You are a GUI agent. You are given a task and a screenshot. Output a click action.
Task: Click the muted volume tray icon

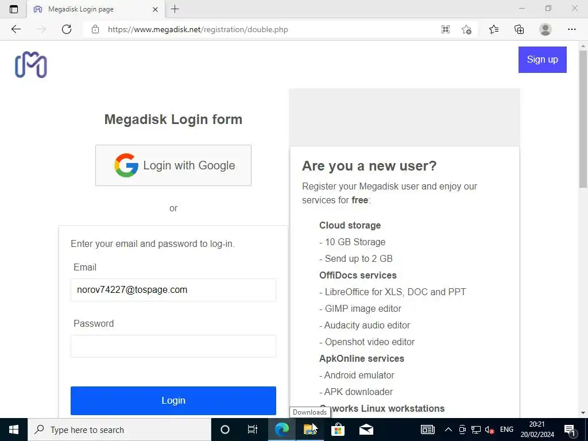pos(489,430)
